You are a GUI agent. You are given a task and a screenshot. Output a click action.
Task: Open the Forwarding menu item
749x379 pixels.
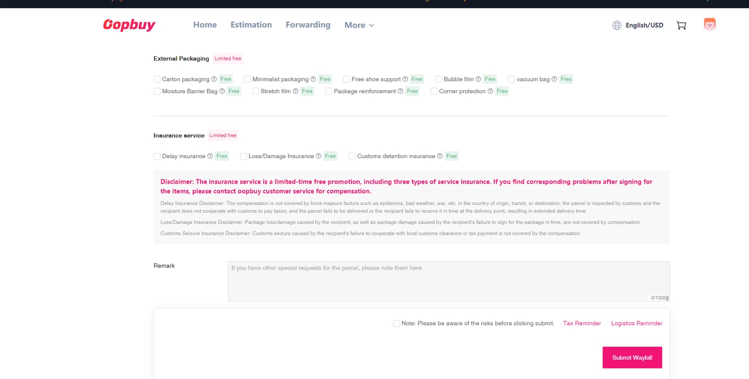click(308, 24)
